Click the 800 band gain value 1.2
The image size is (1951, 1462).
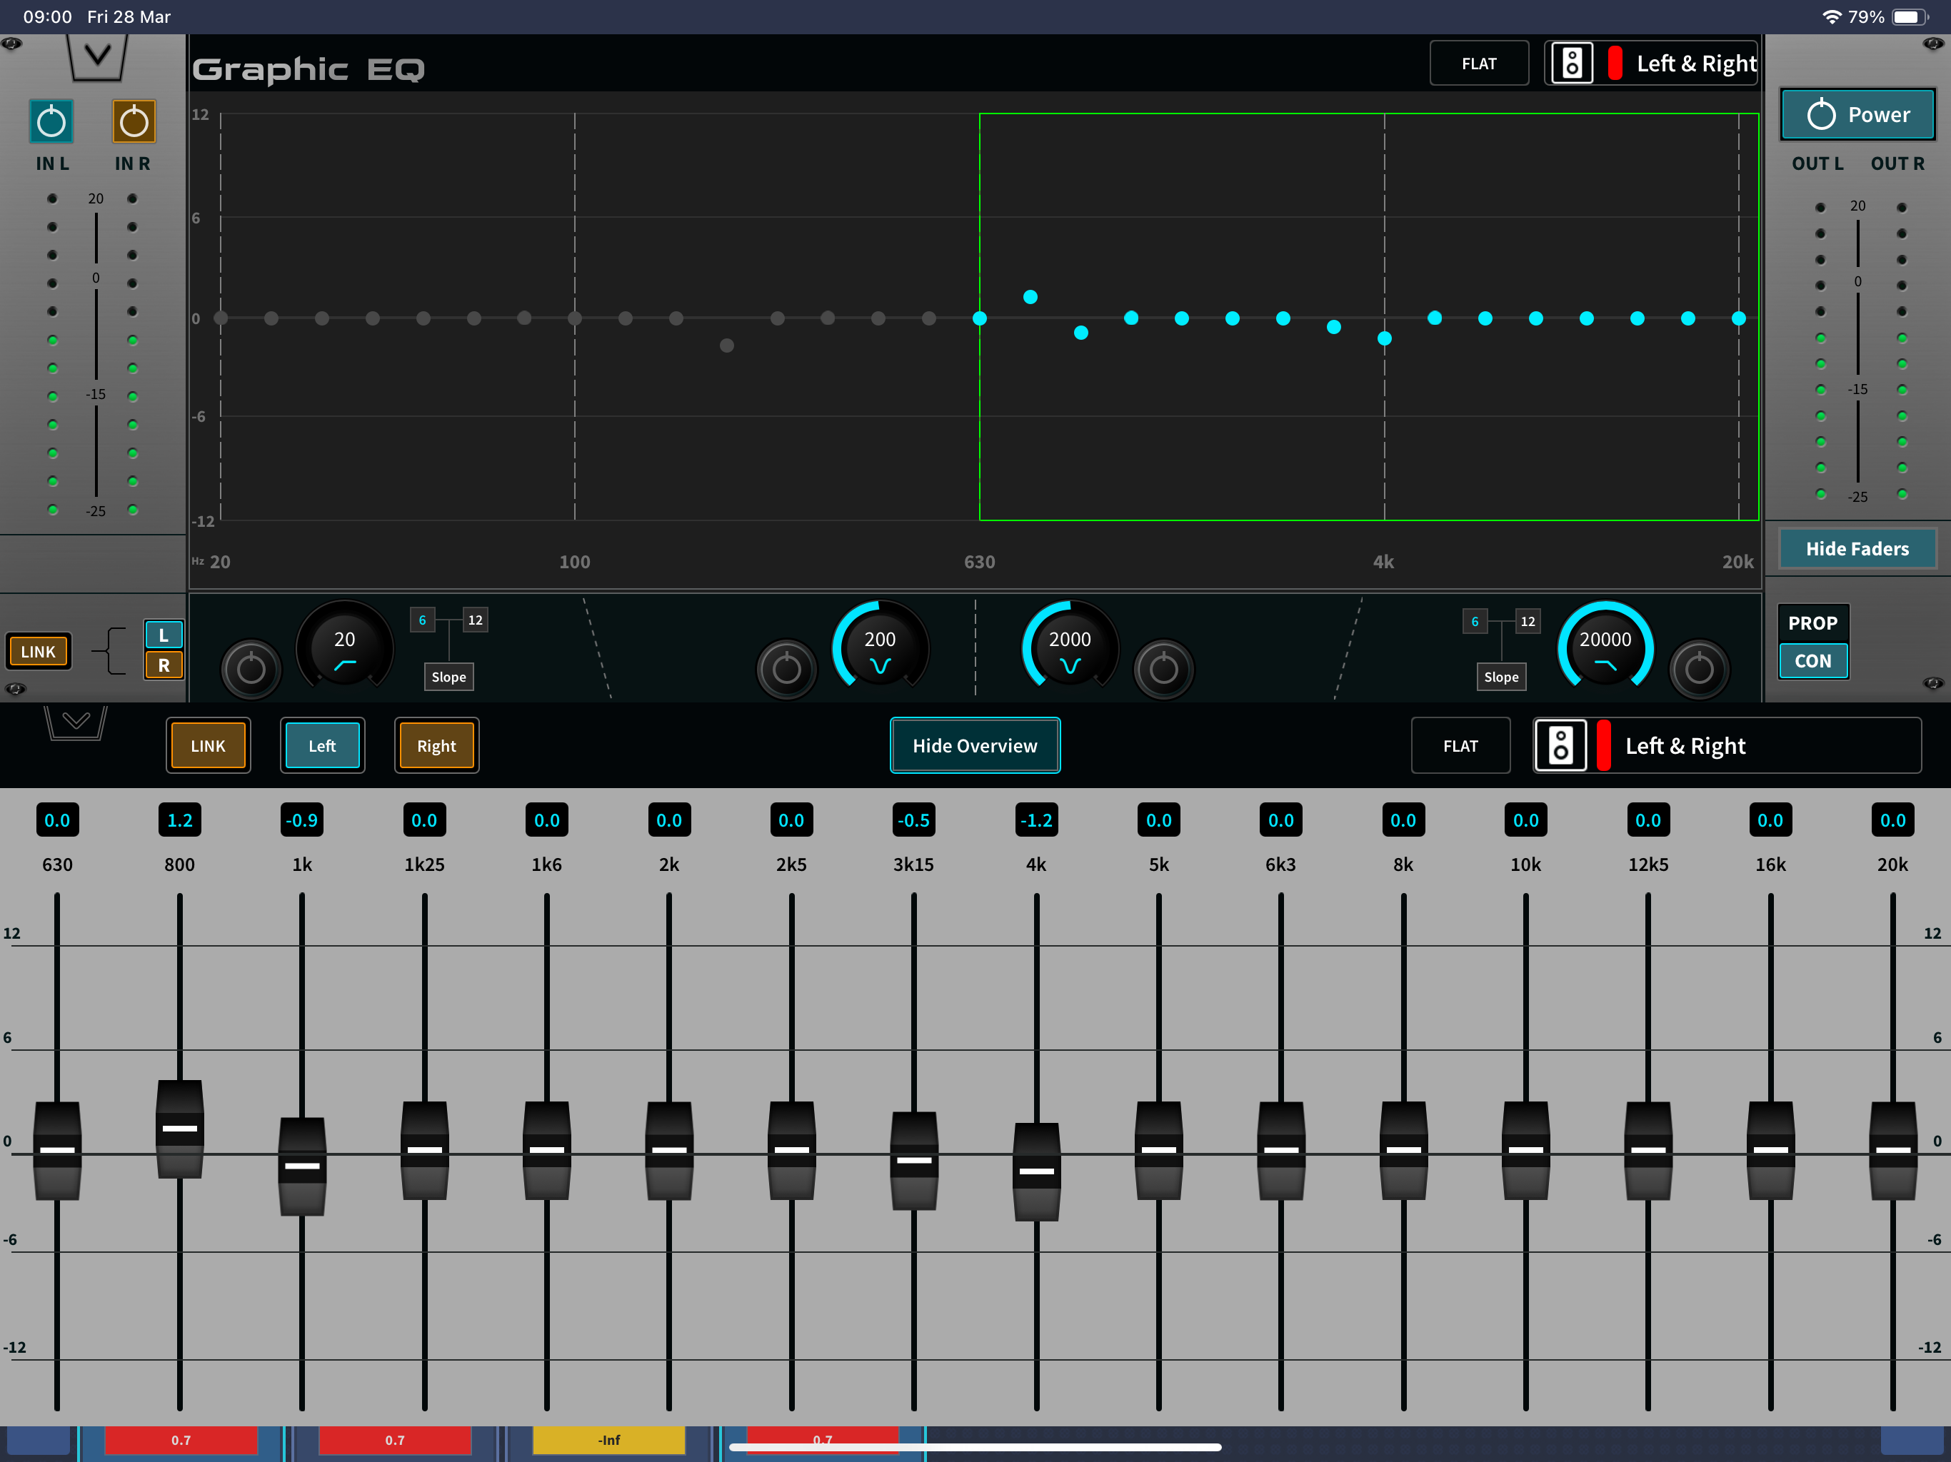(x=180, y=820)
